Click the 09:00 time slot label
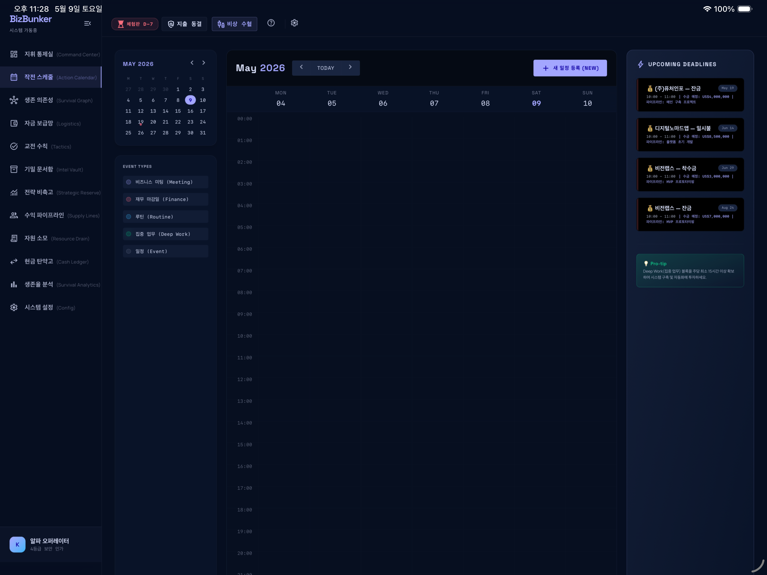This screenshot has width=767, height=575. [x=244, y=314]
